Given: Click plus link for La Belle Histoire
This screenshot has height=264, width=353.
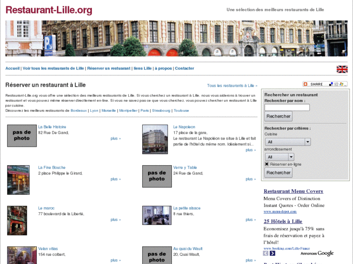Looking at the screenshot, I should 116,139.
